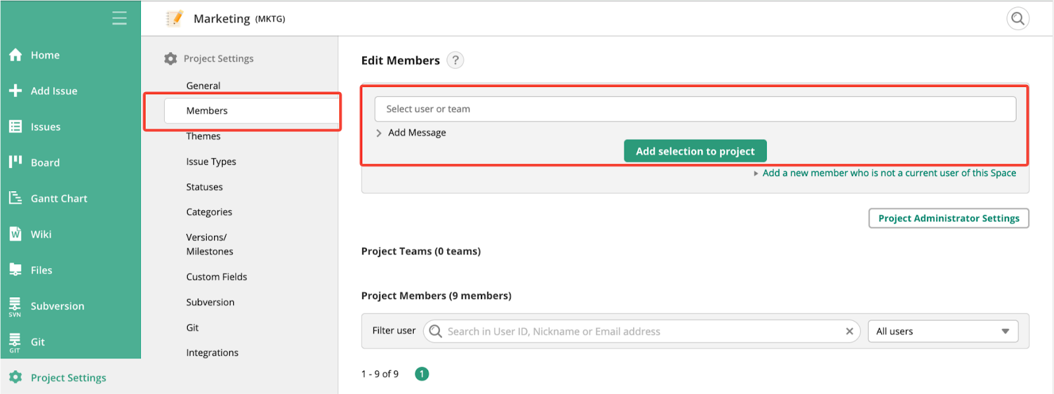The width and height of the screenshot is (1054, 394).
Task: Open the All users dropdown
Action: 943,331
